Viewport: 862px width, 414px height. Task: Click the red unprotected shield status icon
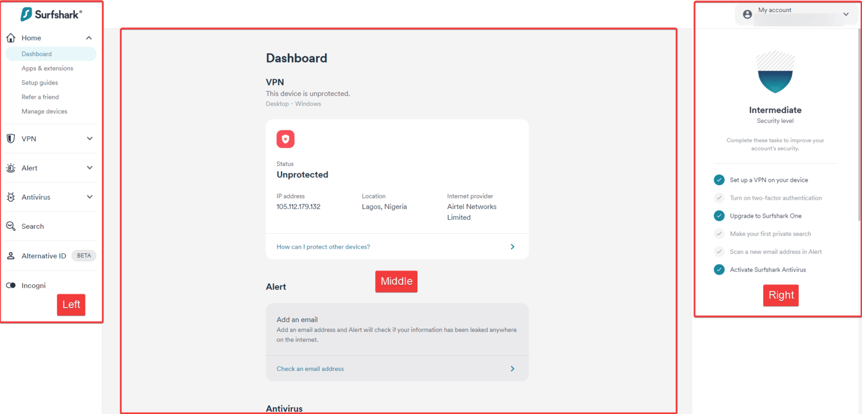pyautogui.click(x=286, y=139)
